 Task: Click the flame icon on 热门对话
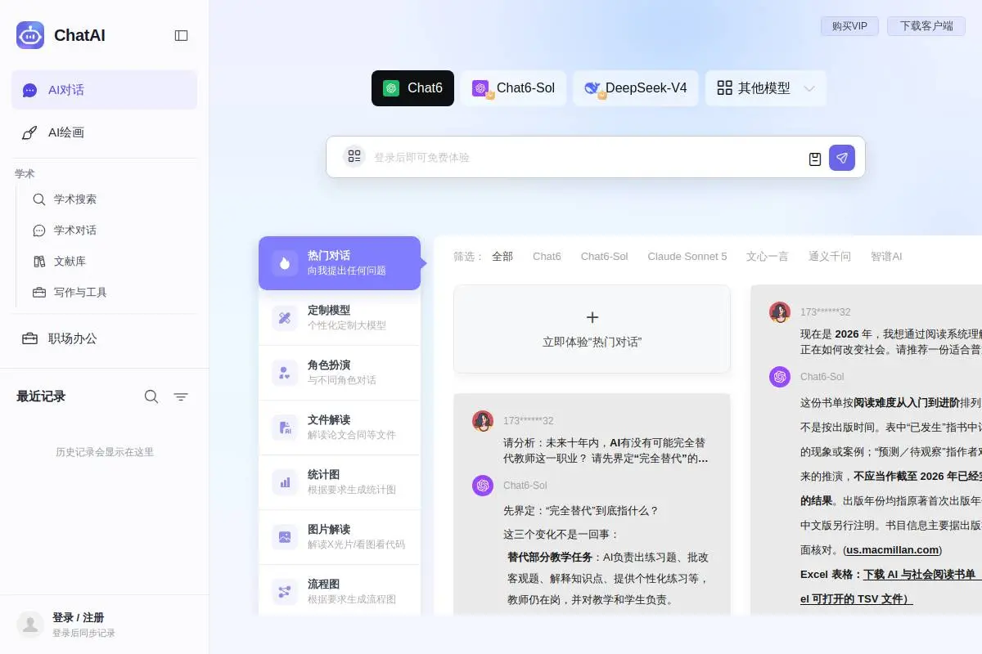point(285,263)
